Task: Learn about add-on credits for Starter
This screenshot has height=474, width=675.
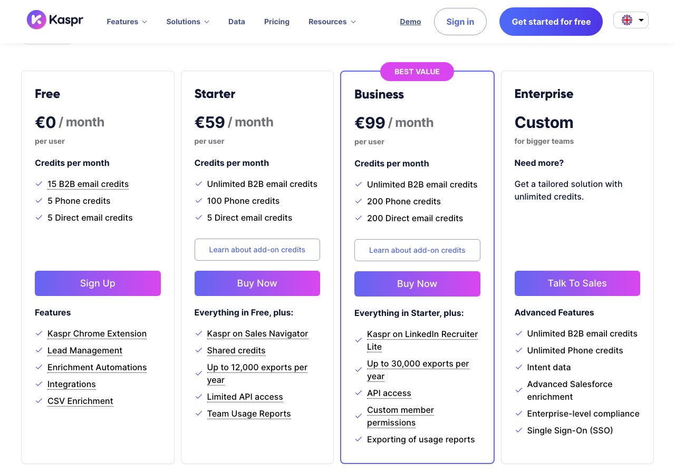Action: click(x=257, y=250)
